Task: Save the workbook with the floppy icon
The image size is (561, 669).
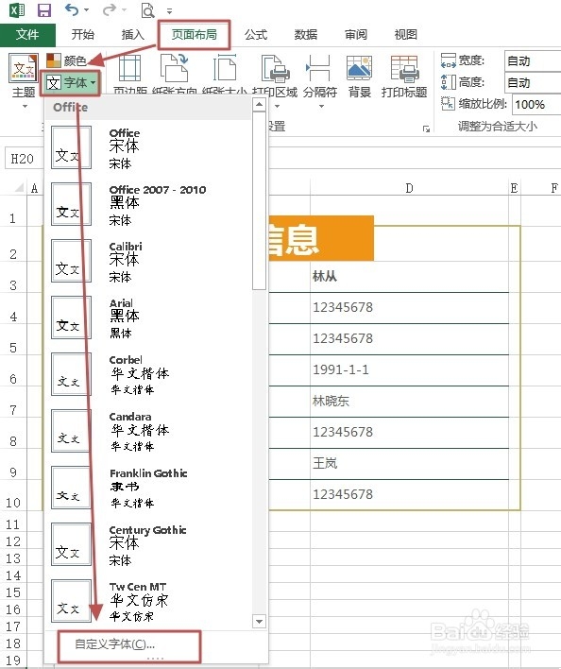Action: pos(43,9)
